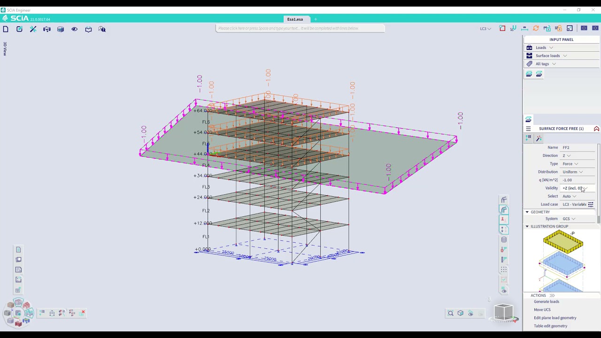The height and width of the screenshot is (338, 601).
Task: Click the properties filter icon above the Name field
Action: [x=529, y=138]
